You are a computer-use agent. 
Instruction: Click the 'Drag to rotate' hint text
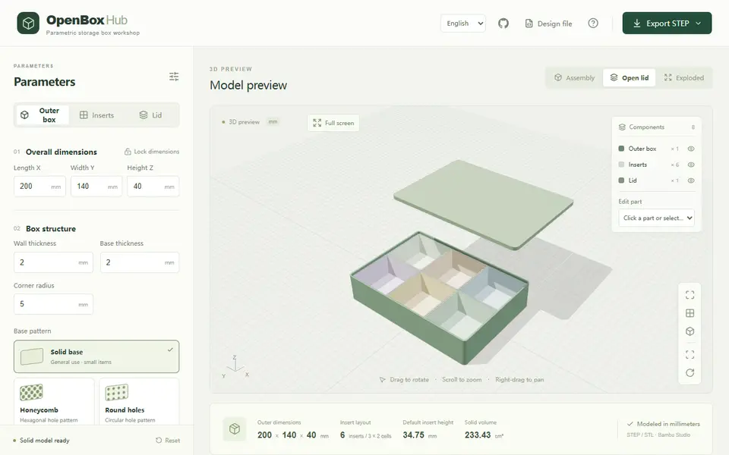(x=409, y=379)
